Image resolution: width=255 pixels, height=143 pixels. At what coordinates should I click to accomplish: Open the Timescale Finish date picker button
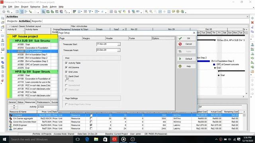(x=119, y=50)
